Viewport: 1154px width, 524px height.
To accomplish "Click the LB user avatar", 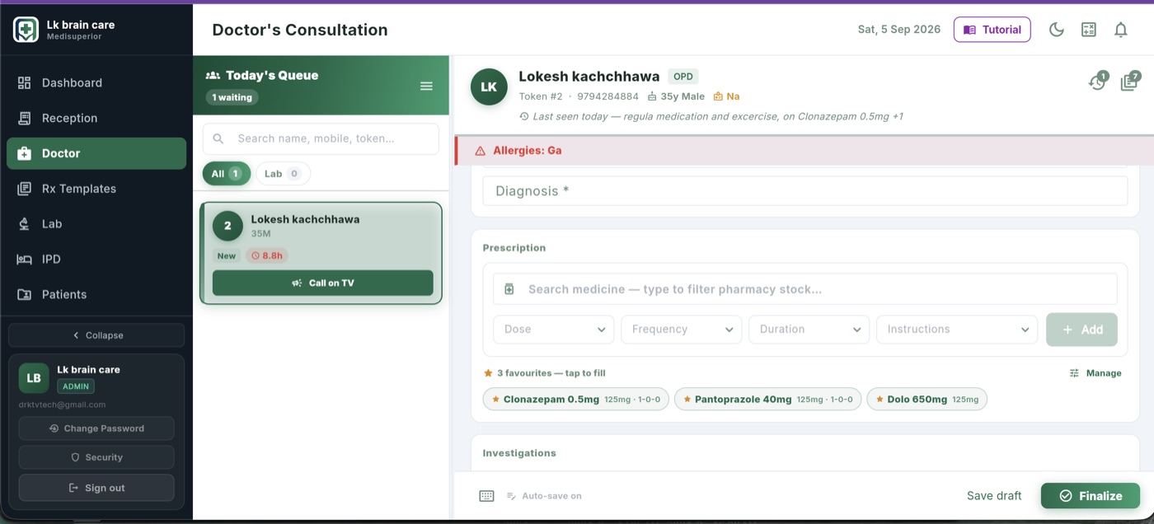I will click(34, 378).
